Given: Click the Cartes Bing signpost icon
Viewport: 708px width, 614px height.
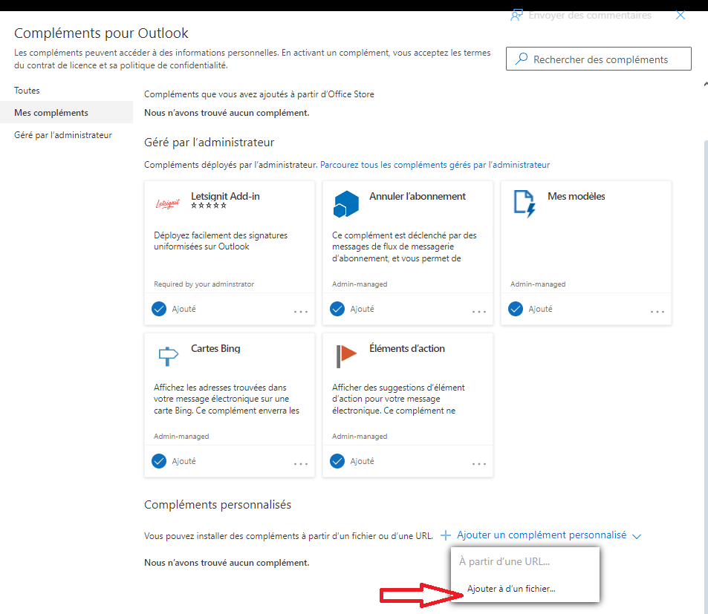Looking at the screenshot, I should click(168, 356).
